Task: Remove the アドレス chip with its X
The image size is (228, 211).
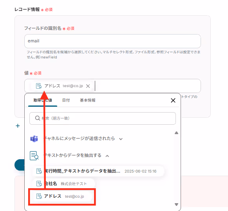Action: 88,86
